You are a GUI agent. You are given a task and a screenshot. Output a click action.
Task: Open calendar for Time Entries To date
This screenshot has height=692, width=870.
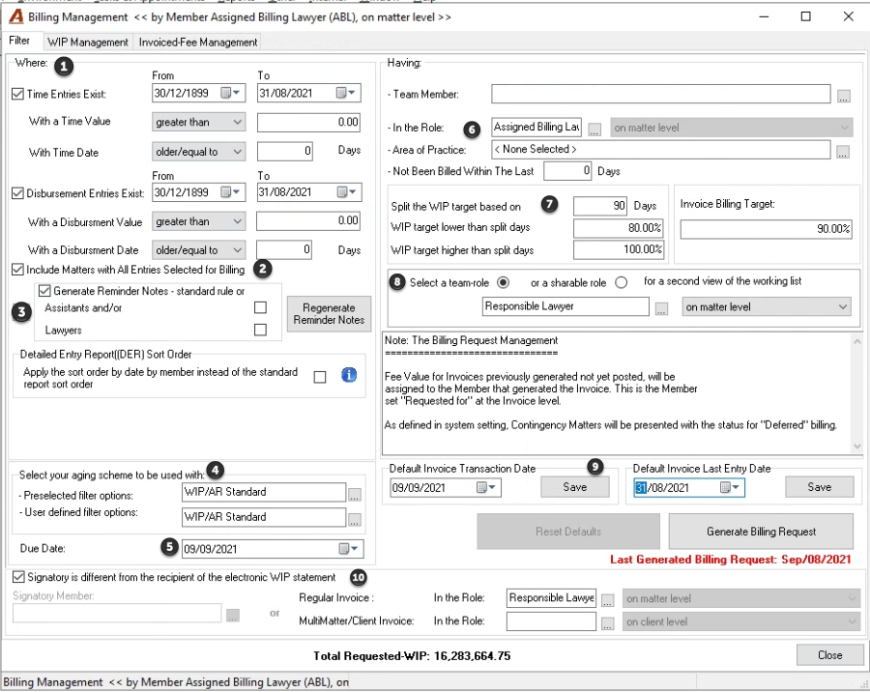tap(346, 93)
